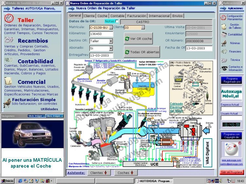Click the Empresa Actual field

tap(232, 109)
